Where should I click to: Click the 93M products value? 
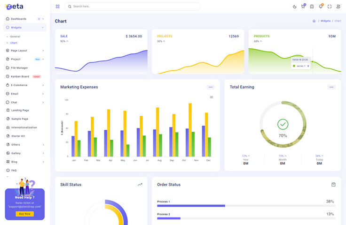[332, 36]
